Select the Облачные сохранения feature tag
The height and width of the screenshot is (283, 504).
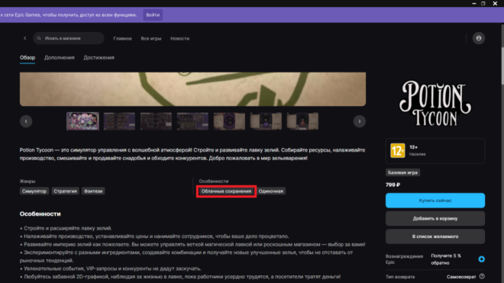click(226, 191)
